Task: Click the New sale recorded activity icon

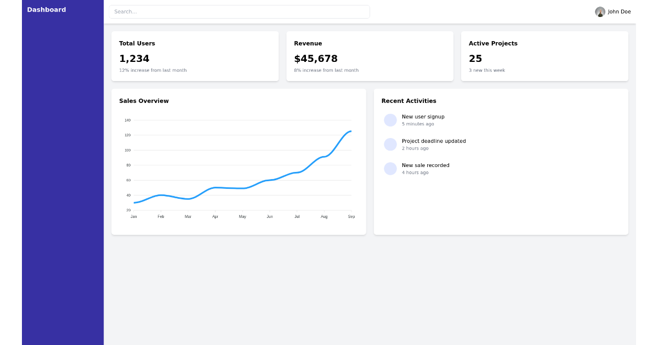Action: click(x=390, y=168)
